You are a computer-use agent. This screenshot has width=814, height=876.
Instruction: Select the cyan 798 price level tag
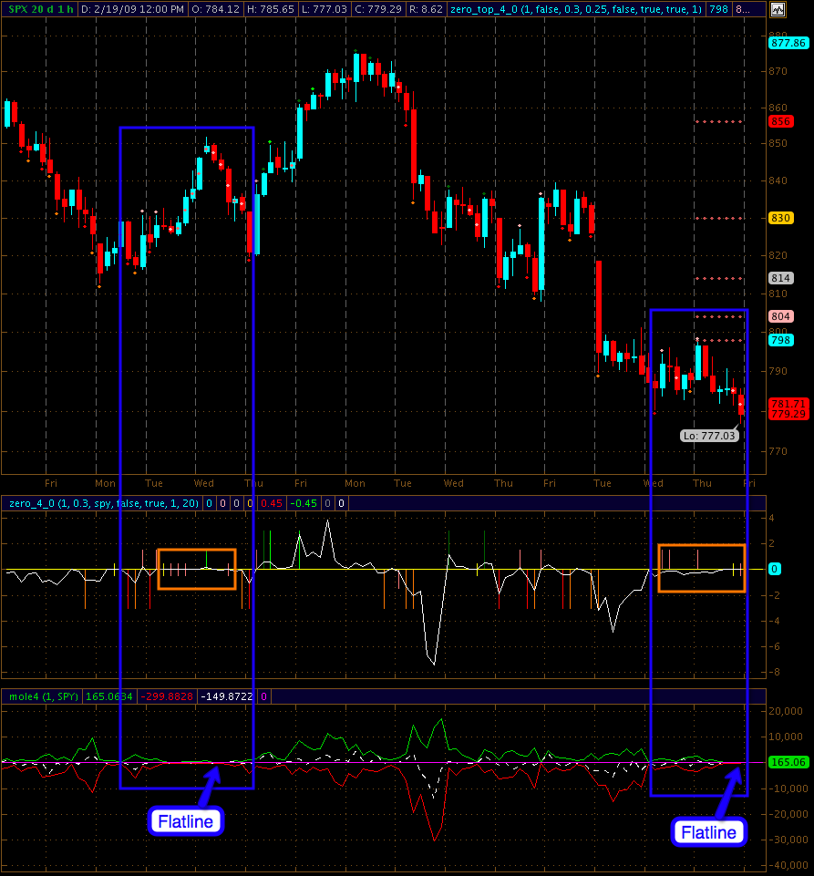click(780, 340)
